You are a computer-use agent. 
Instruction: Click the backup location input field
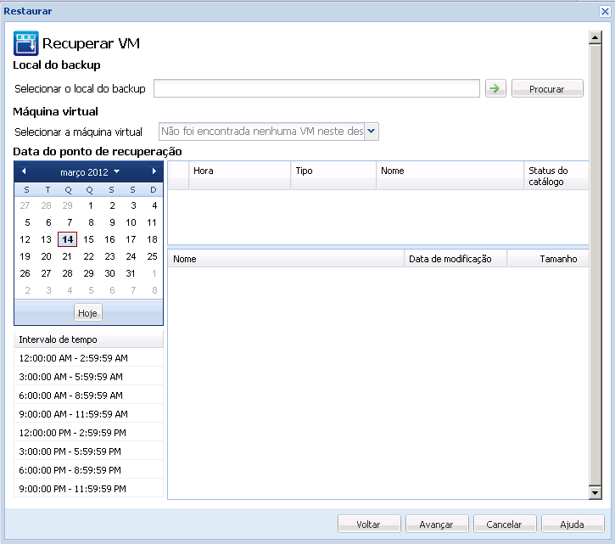tap(316, 88)
